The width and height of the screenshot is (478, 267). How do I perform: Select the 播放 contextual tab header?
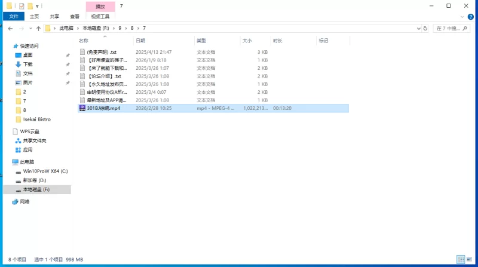[100, 7]
